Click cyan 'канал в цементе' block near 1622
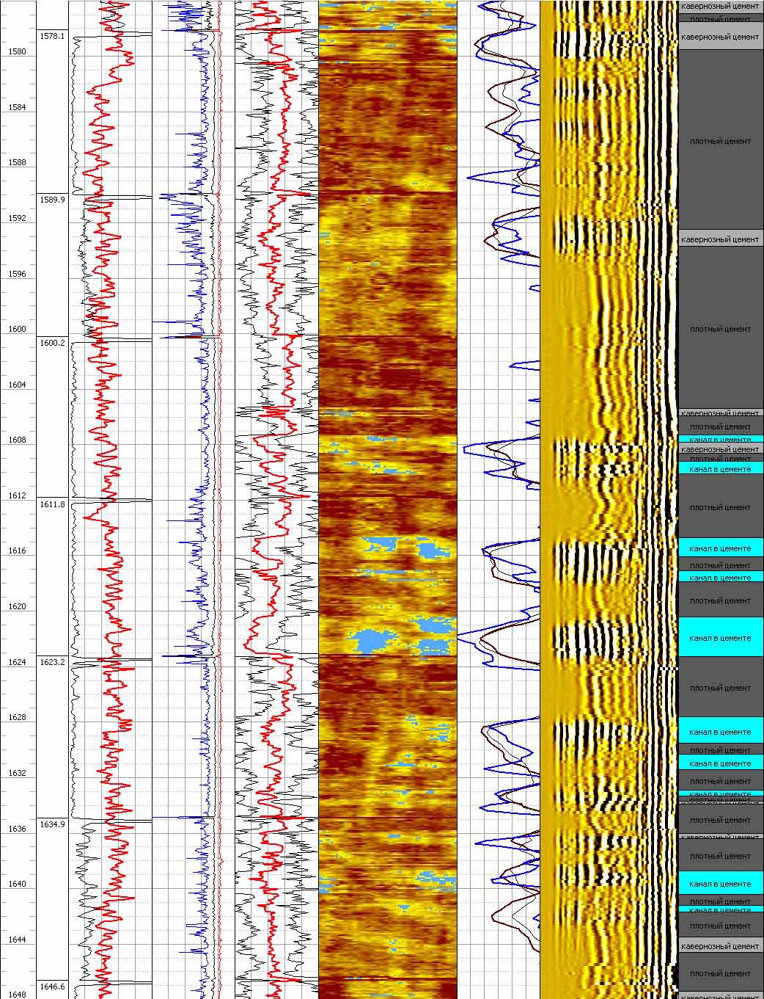The image size is (764, 999). click(721, 638)
